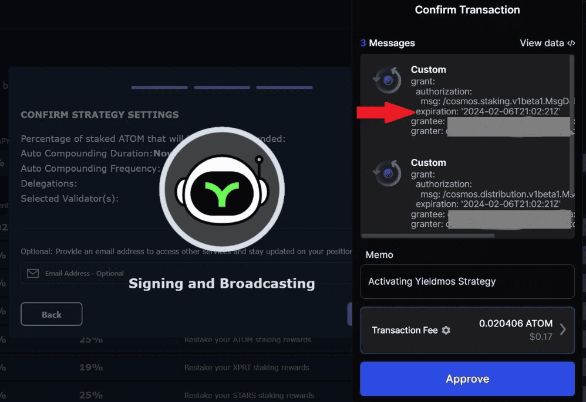Click the 0.020406 ATOM fee amount
Viewport: 586px width, 402px height.
(x=516, y=323)
